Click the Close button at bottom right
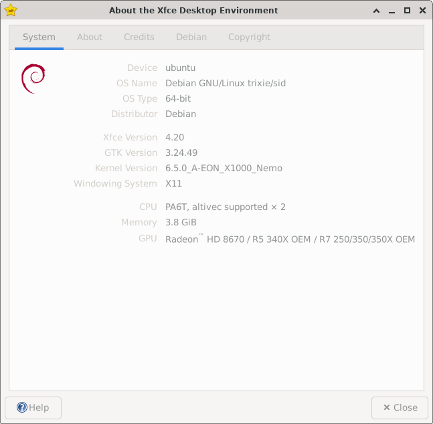433x424 pixels. 400,407
